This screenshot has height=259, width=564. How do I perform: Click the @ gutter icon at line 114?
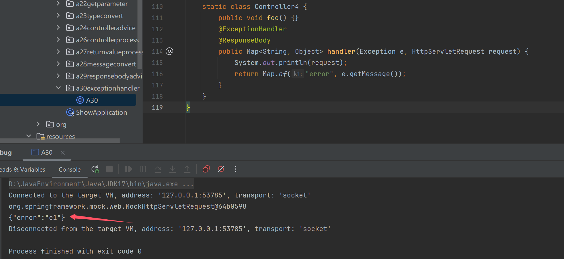169,51
